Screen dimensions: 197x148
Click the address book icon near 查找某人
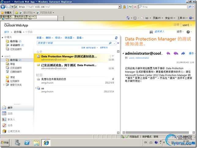[x=151, y=32]
